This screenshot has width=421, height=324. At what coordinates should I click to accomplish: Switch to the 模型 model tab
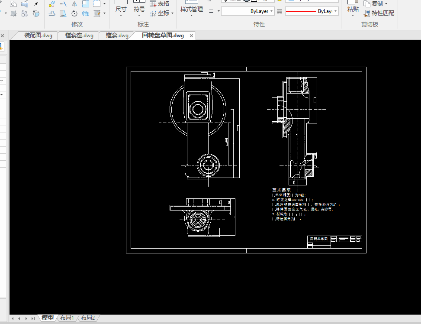(x=48, y=318)
